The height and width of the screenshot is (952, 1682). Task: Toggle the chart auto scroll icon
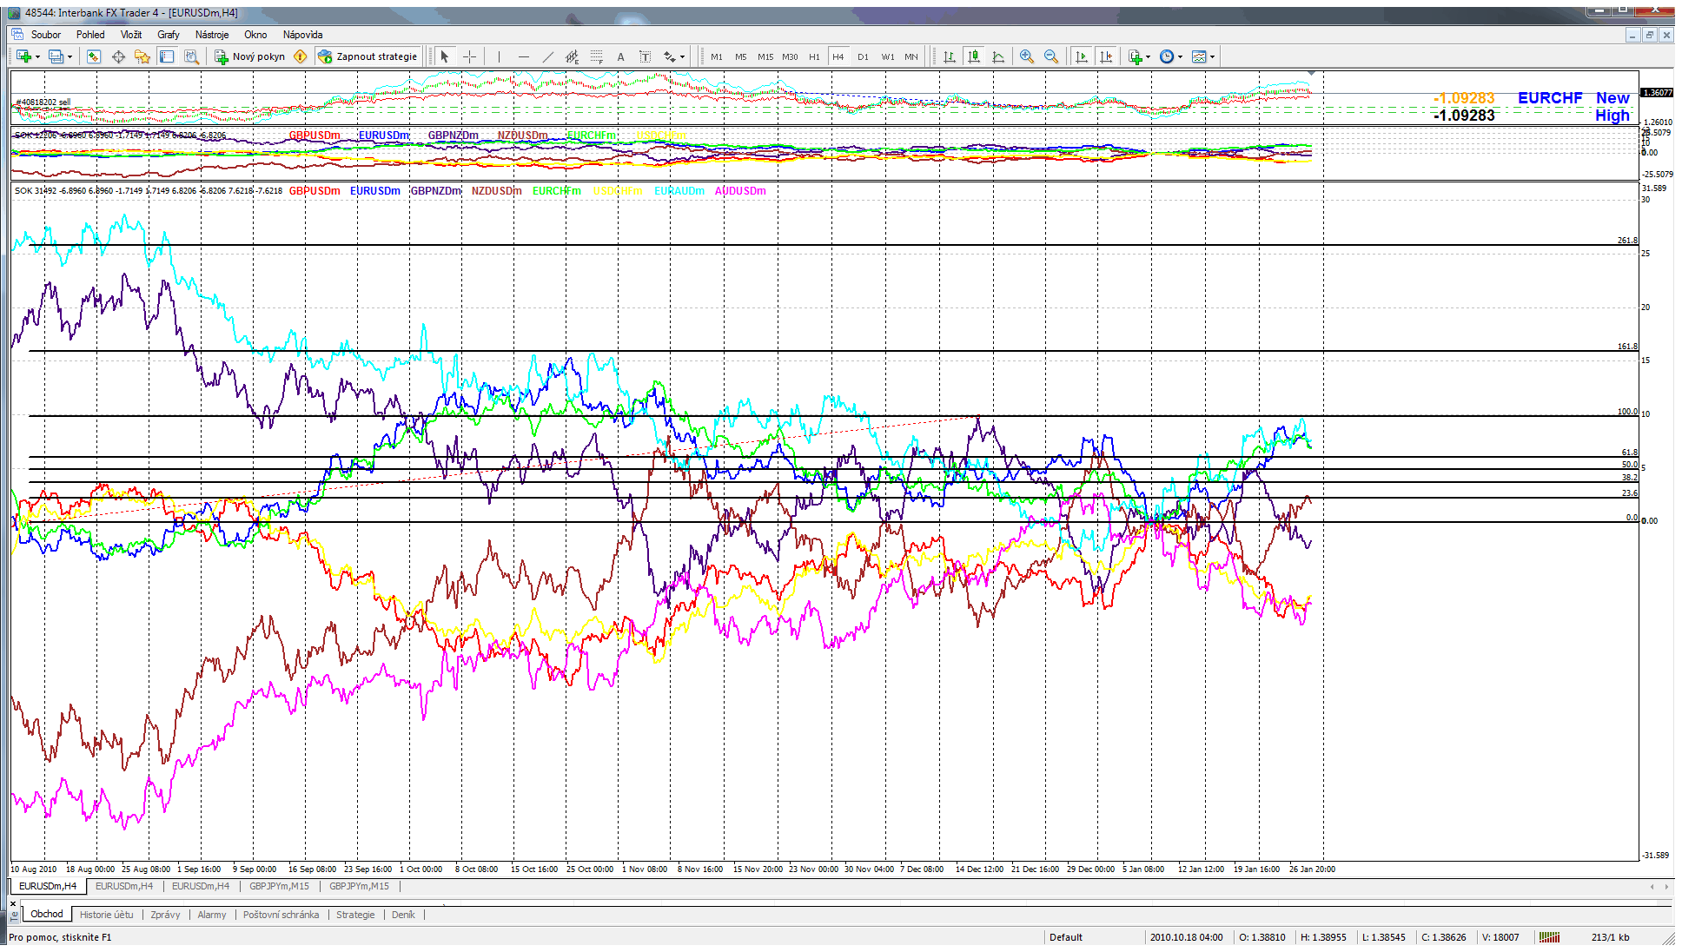[1081, 56]
